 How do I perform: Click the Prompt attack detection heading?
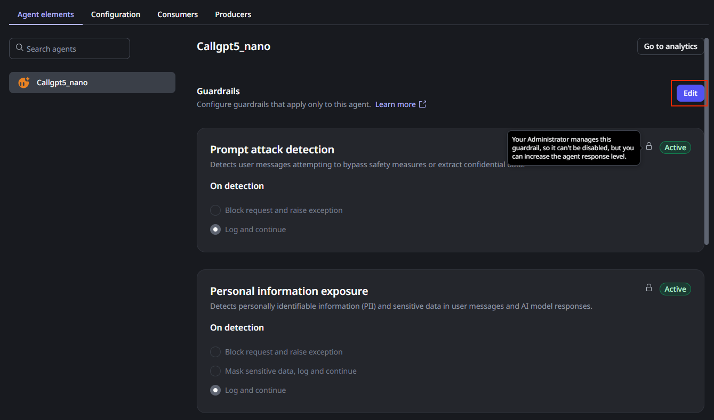pyautogui.click(x=272, y=150)
